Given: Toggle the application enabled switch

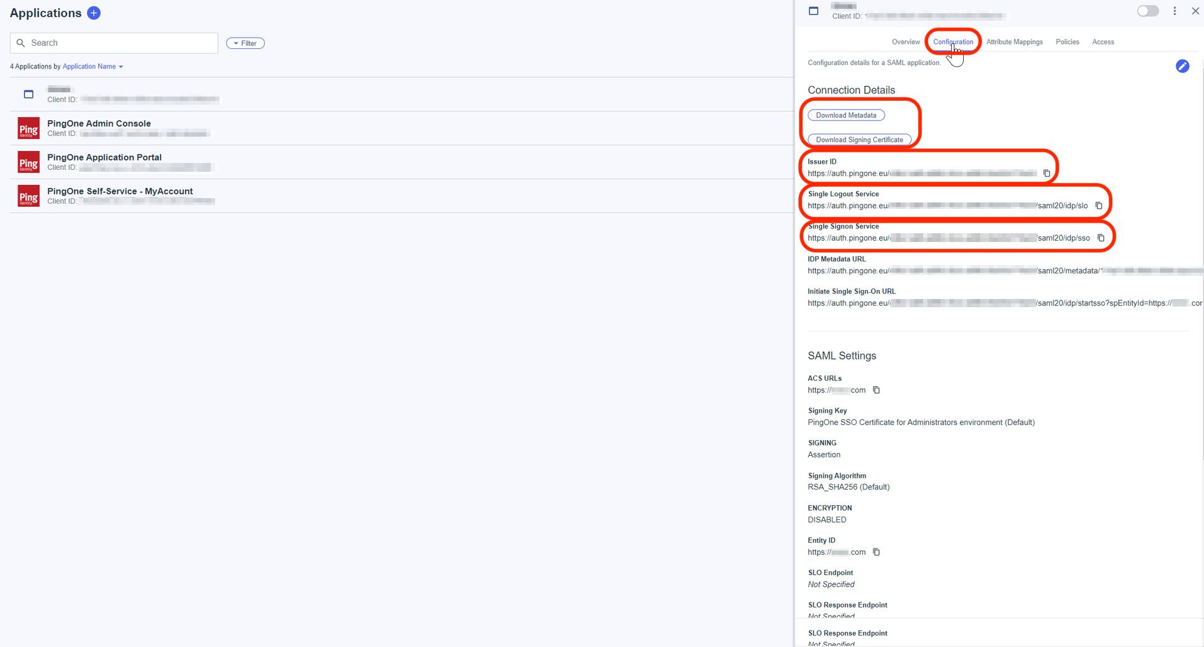Looking at the screenshot, I should [1148, 11].
